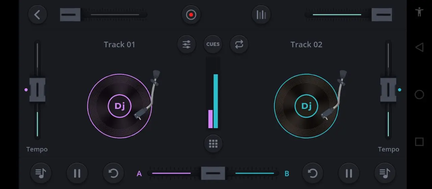Viewport: 432px width, 189px height.
Task: Click the left Tempo label
Action: coord(37,149)
